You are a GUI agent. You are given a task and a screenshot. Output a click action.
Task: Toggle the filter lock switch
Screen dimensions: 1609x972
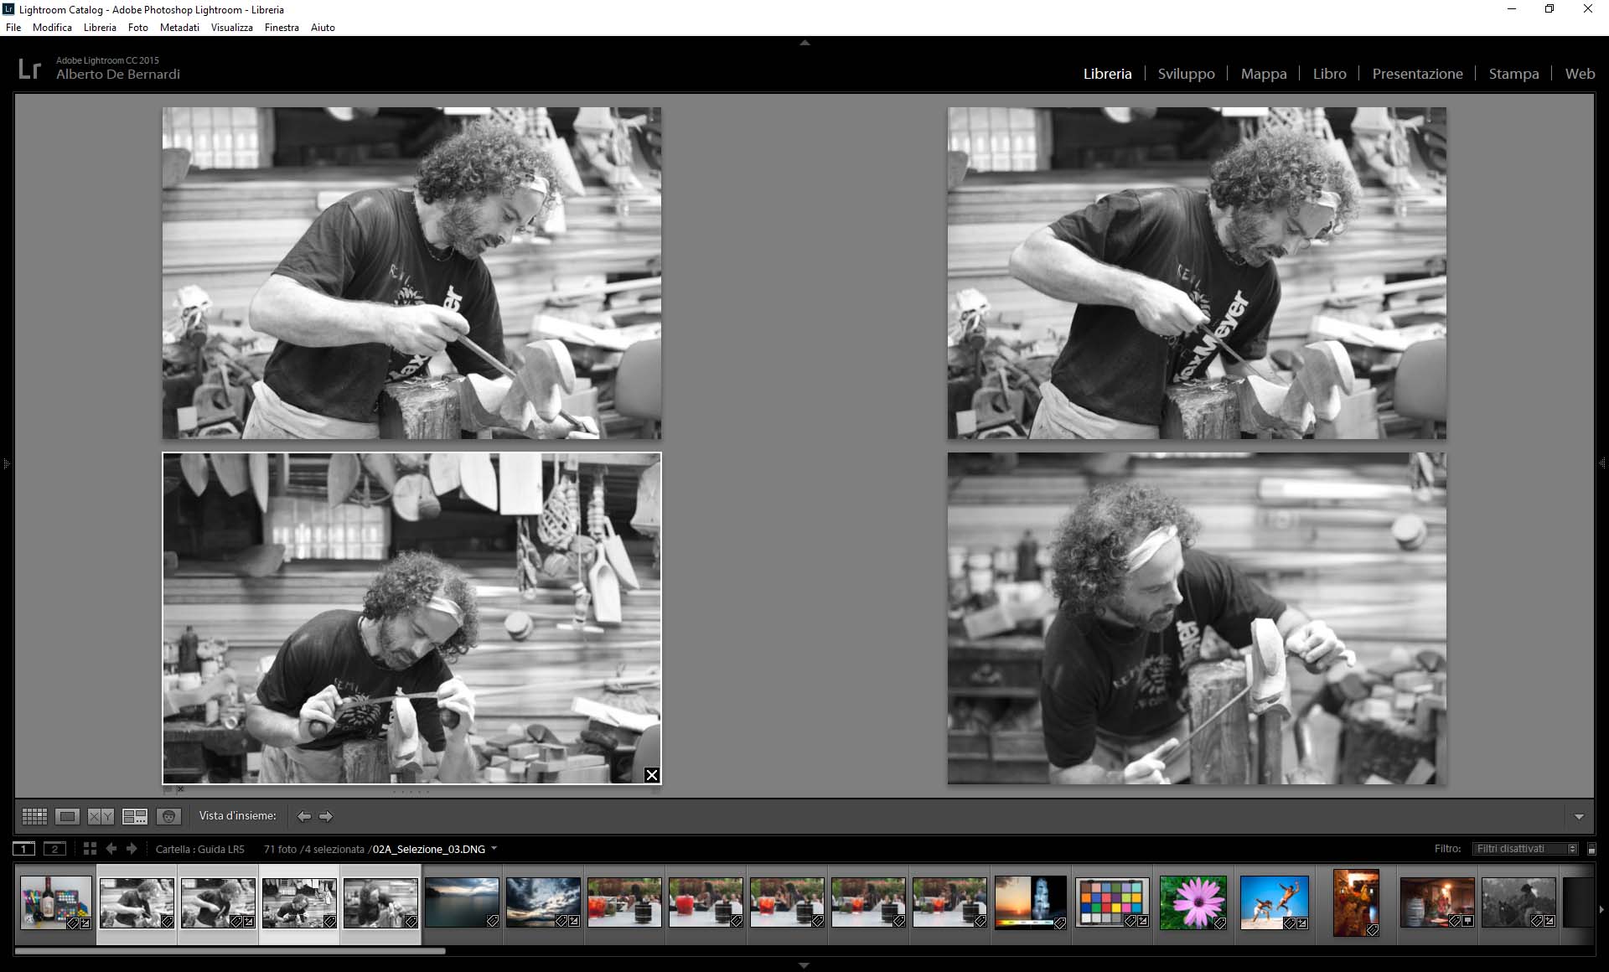pyautogui.click(x=1591, y=849)
